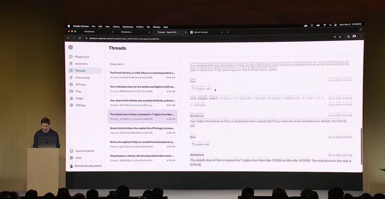
Task: Click the Romain DevDay demo avatar
Action: click(x=71, y=166)
